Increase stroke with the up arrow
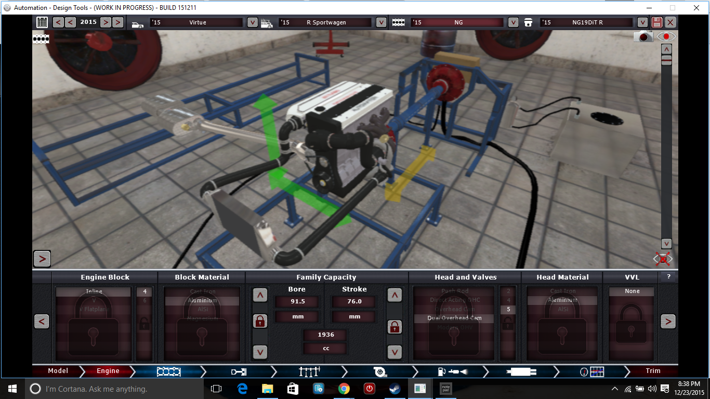The width and height of the screenshot is (710, 399). click(395, 295)
